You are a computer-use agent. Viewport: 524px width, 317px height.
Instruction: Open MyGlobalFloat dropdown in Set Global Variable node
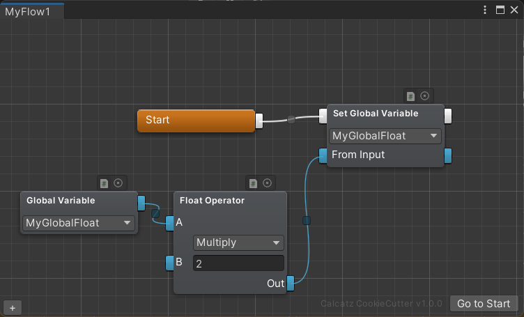[385, 136]
